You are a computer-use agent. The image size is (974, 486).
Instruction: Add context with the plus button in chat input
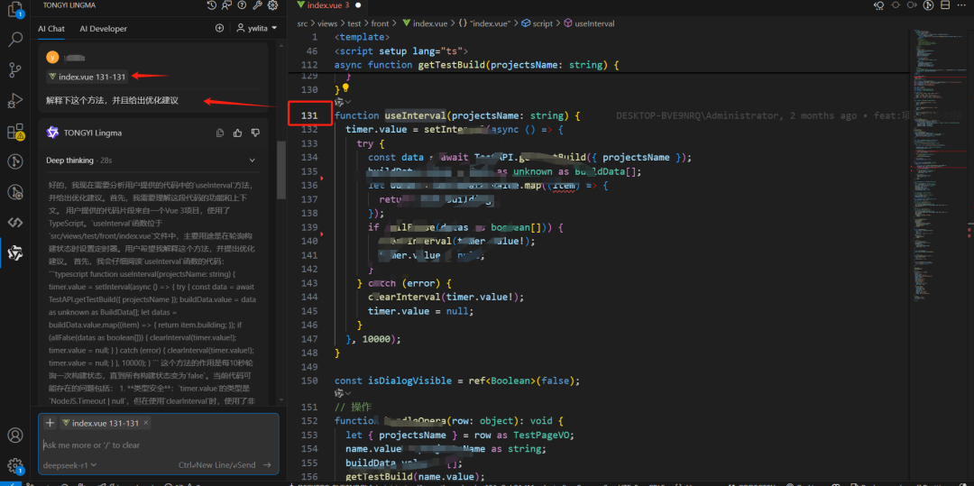(50, 423)
